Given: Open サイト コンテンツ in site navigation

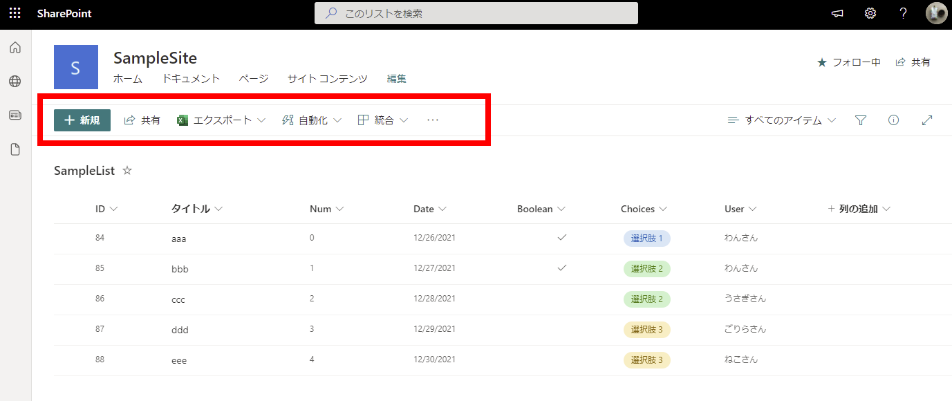Looking at the screenshot, I should [x=327, y=79].
